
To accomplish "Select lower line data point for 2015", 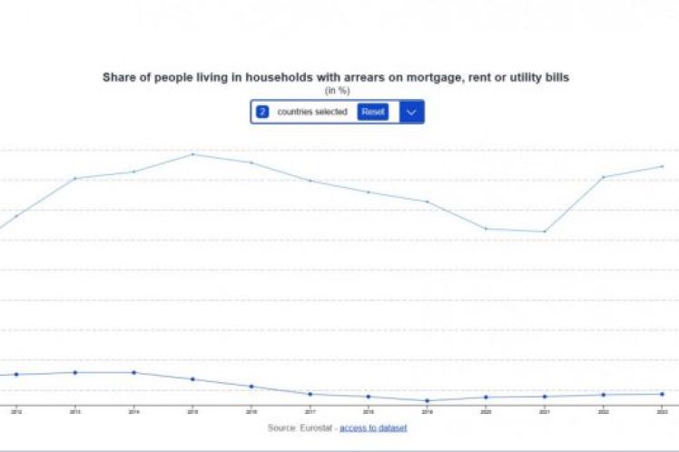I will [x=192, y=378].
